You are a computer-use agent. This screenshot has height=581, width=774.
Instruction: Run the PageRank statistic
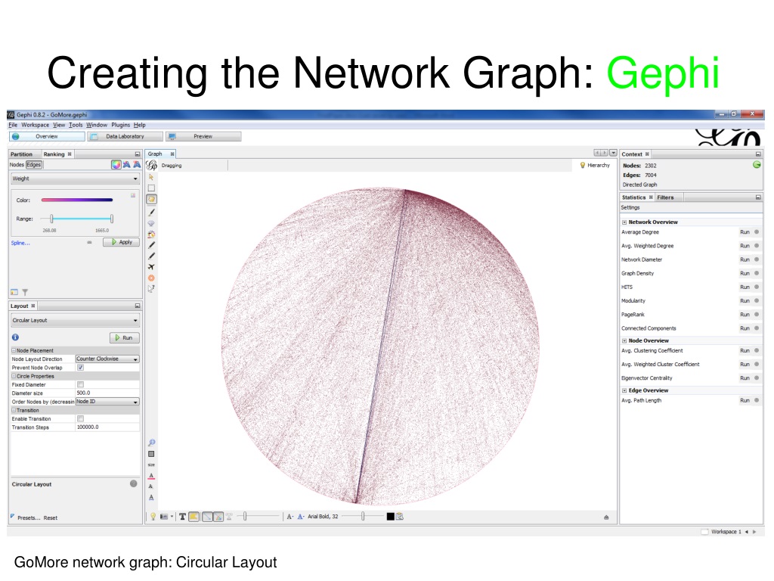[745, 315]
